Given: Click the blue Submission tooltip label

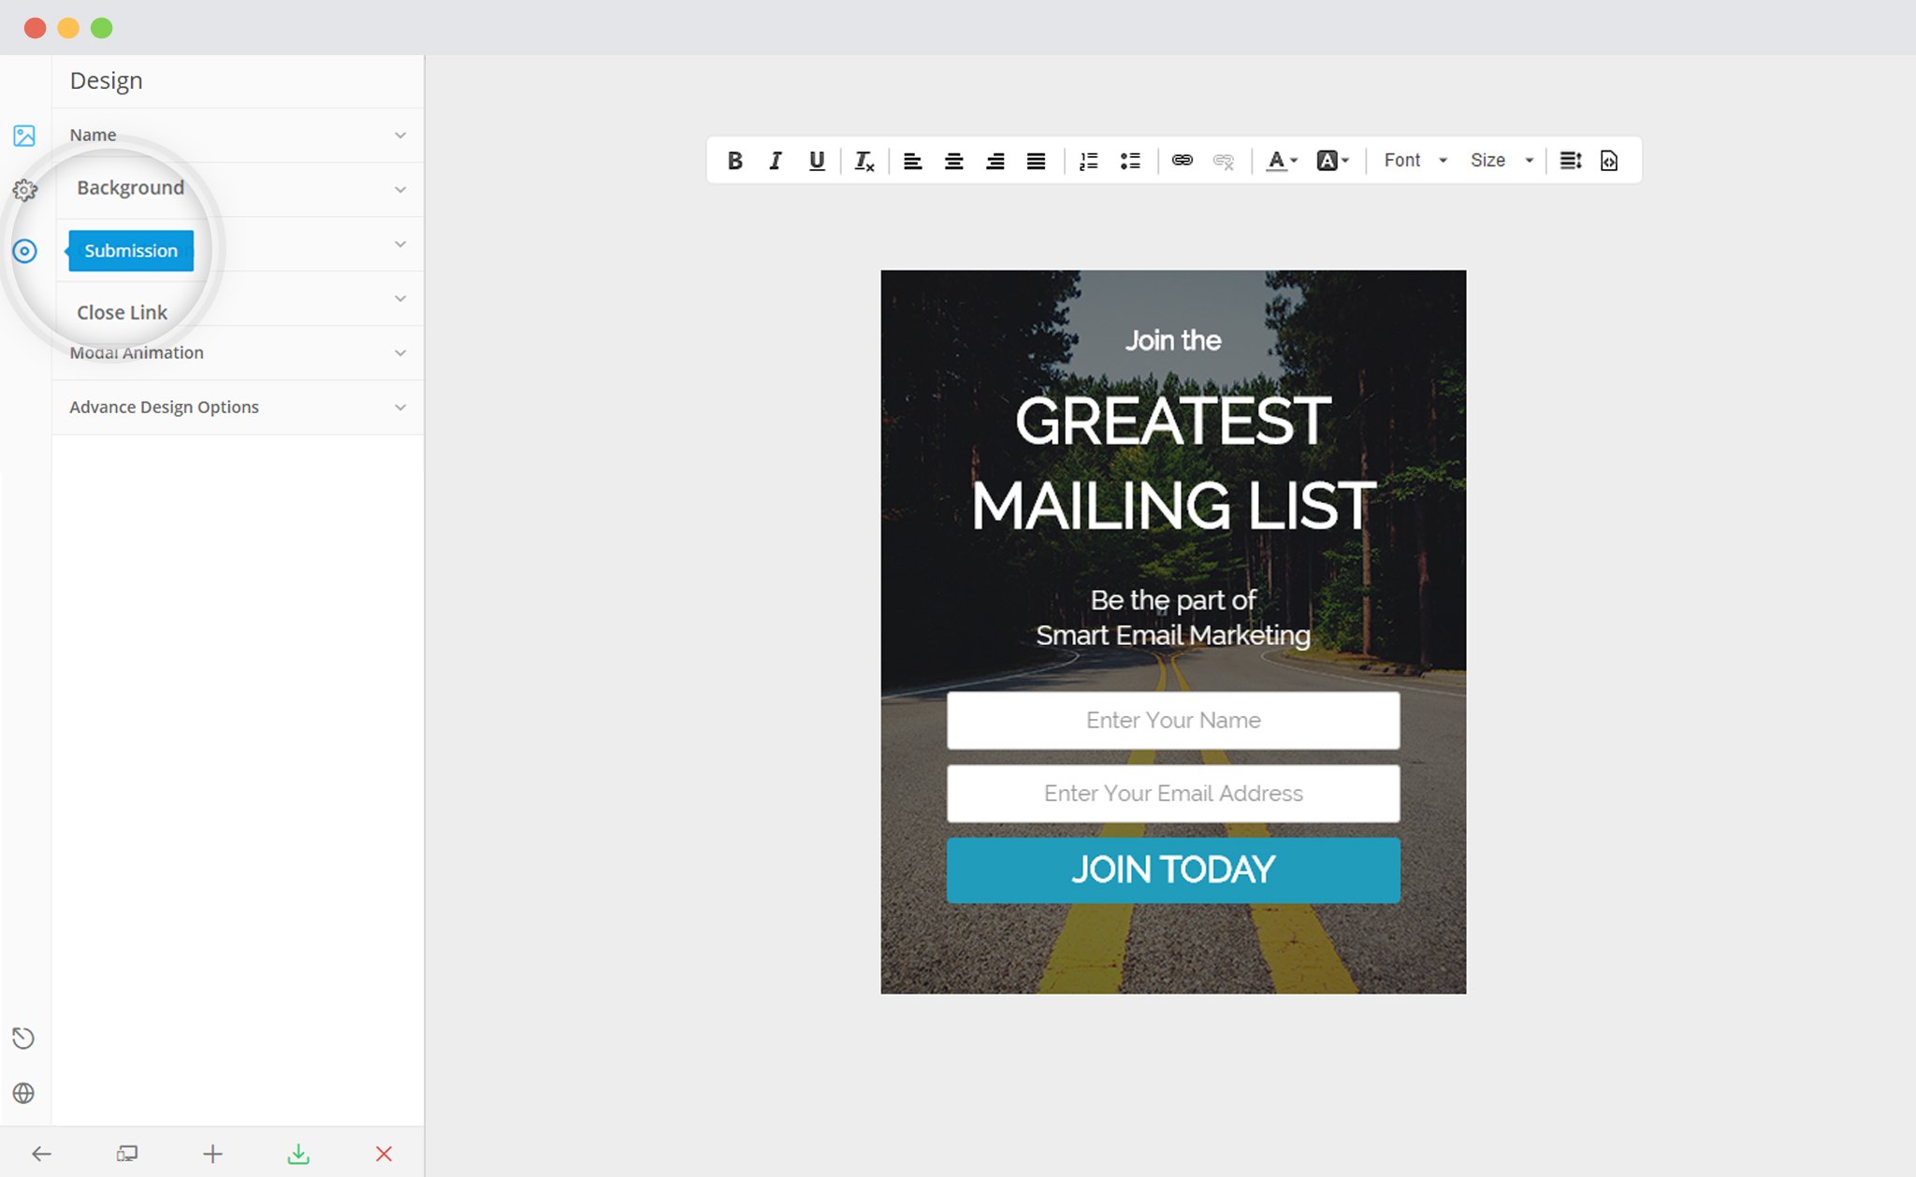Looking at the screenshot, I should pyautogui.click(x=131, y=251).
